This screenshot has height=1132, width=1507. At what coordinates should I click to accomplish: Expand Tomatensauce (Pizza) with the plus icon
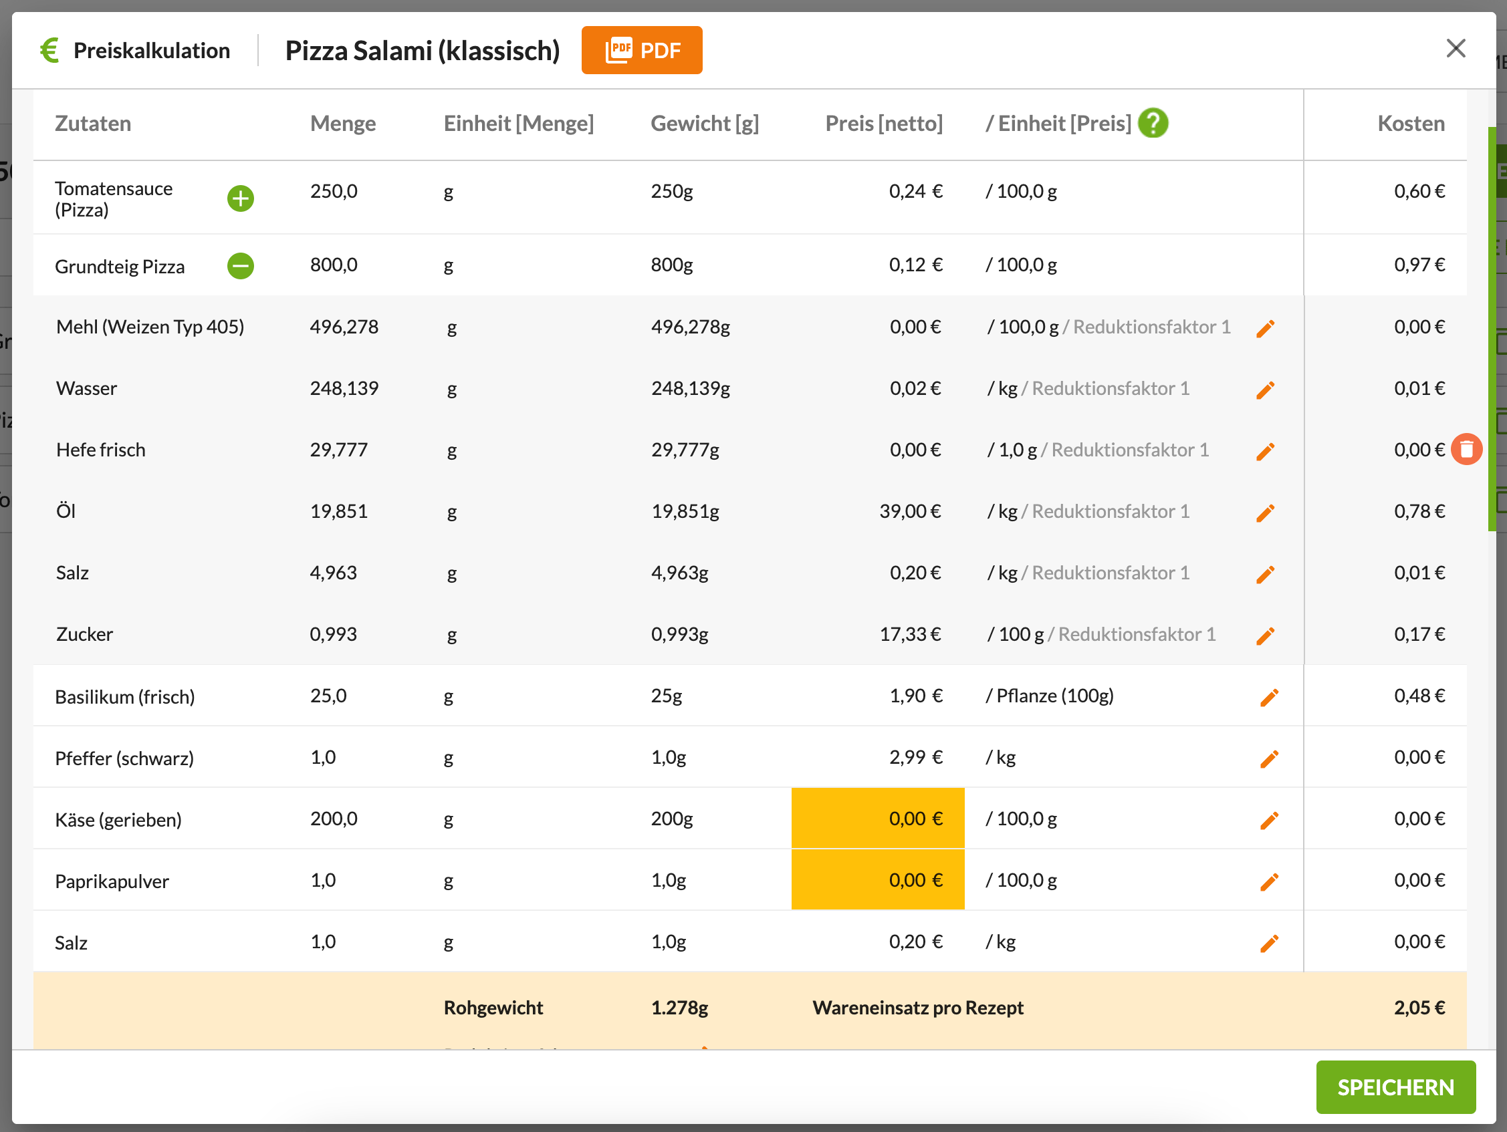(x=241, y=199)
